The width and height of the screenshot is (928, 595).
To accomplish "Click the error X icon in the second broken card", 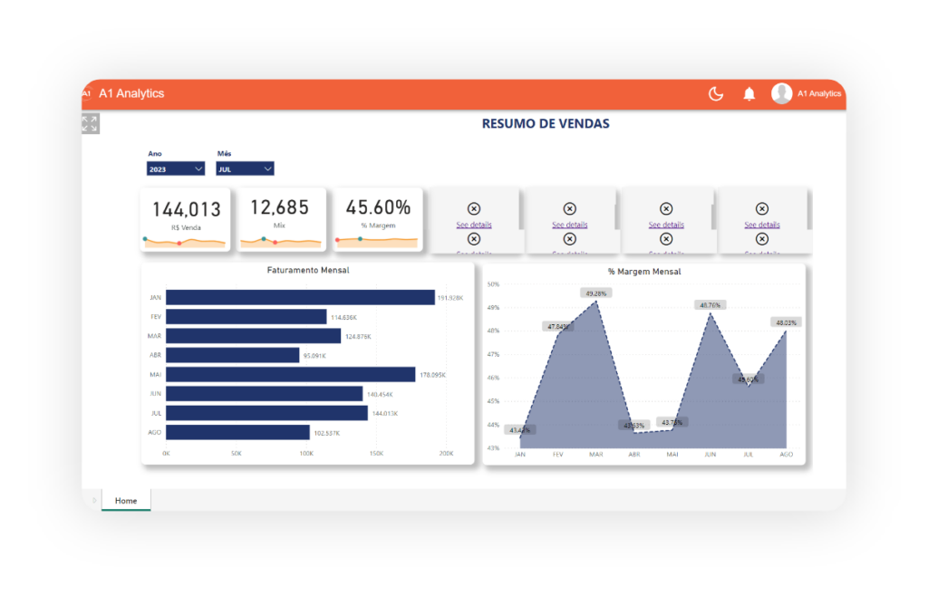I will click(569, 209).
